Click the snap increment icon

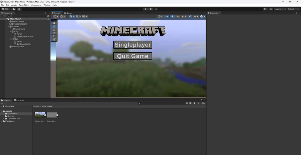[84, 17]
